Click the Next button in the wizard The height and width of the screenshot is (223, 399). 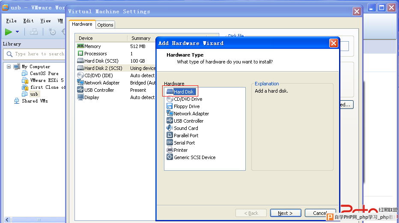tap(286, 213)
